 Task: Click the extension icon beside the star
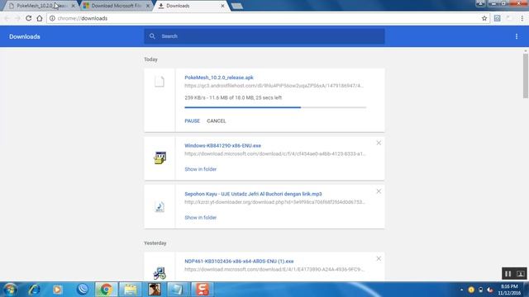click(497, 18)
